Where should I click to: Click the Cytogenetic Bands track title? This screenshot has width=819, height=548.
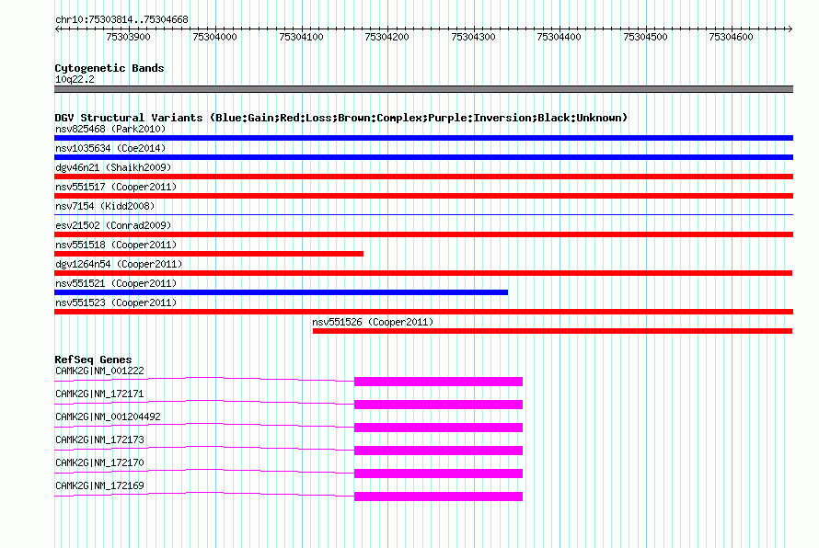coord(110,68)
